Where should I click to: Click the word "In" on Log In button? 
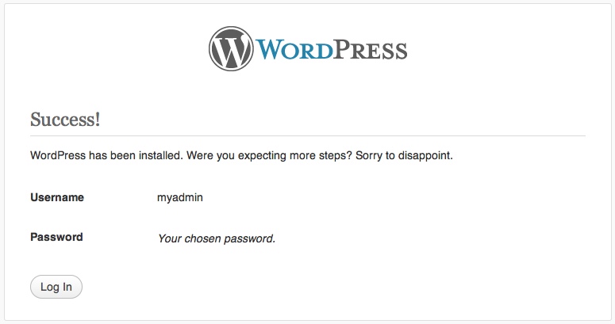coord(67,287)
